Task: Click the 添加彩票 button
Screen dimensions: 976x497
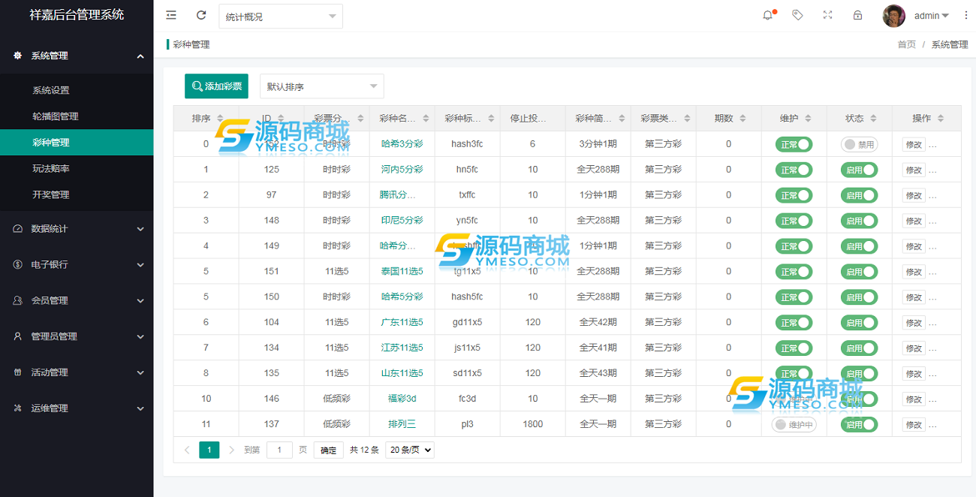Action: pyautogui.click(x=216, y=86)
